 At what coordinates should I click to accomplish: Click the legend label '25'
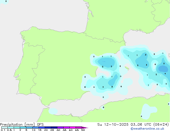[x=52, y=130]
